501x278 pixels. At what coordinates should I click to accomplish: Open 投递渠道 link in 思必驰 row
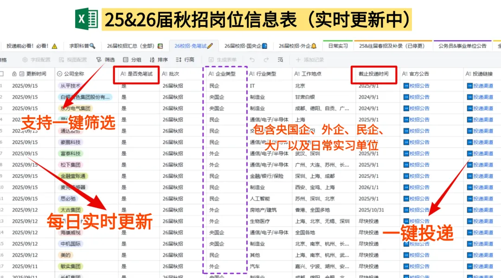(480, 198)
